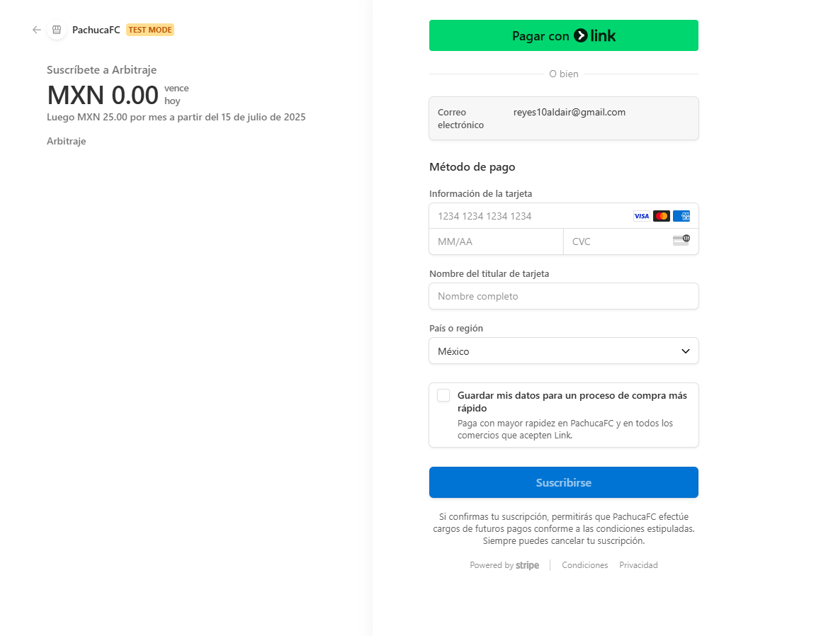Click the CVC card hint icon
821x636 pixels.
coord(681,241)
